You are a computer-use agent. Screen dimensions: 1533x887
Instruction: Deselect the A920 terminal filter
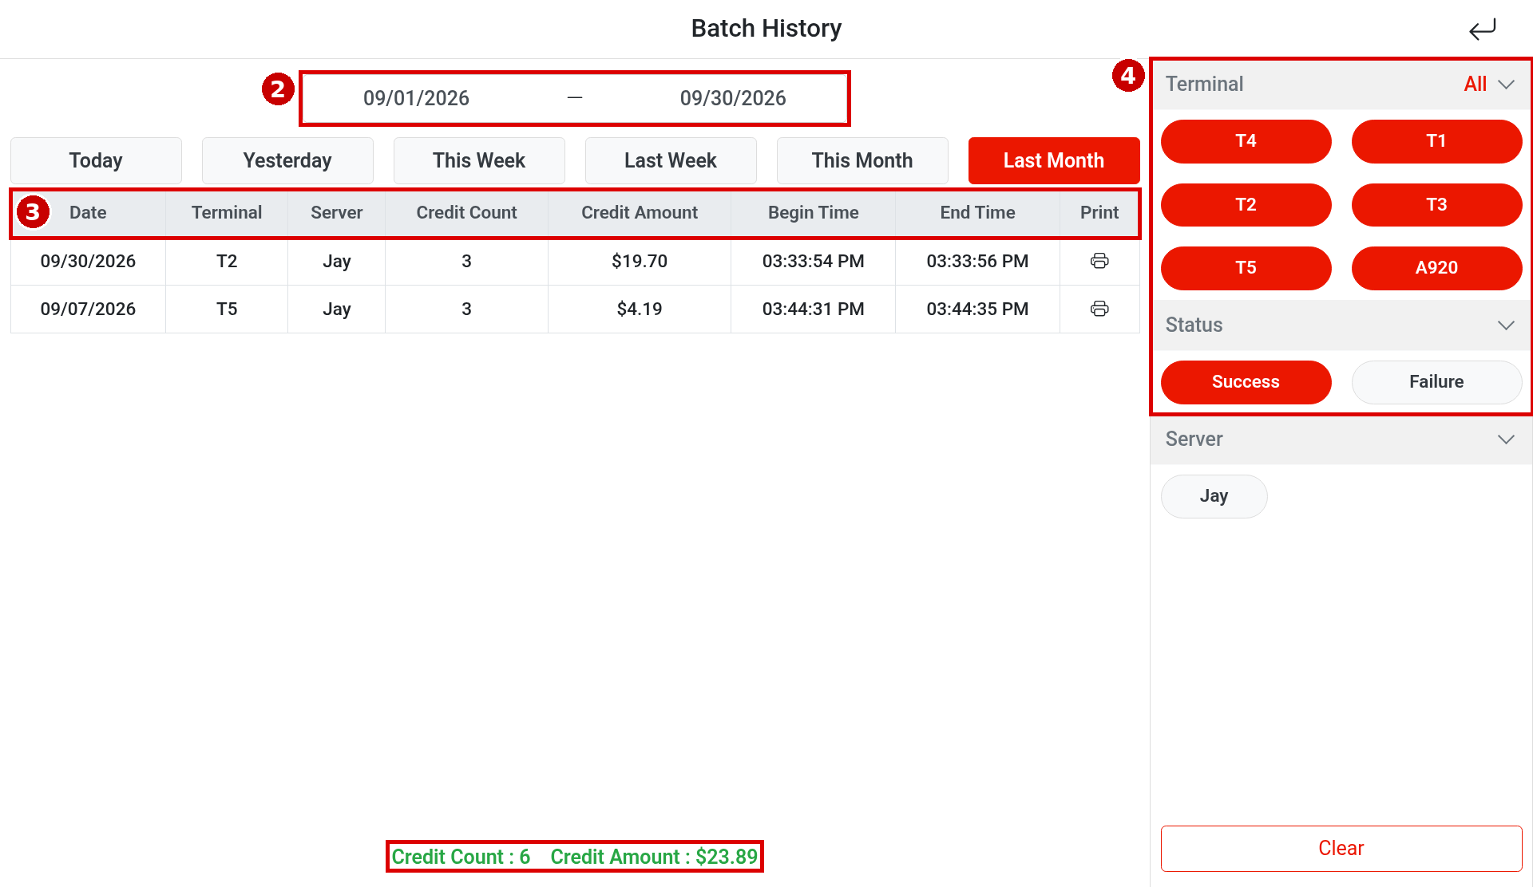(1436, 268)
